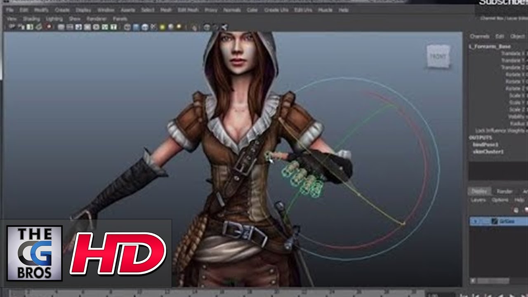The image size is (528, 297).
Task: Click the wireframe shading icon
Action: click(x=127, y=28)
